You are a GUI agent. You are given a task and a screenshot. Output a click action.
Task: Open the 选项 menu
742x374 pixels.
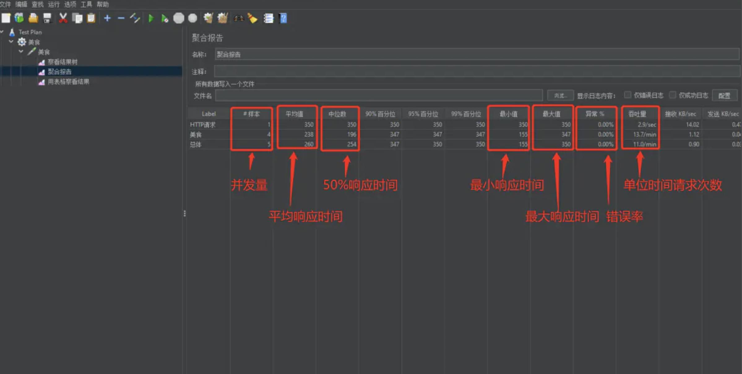click(x=70, y=4)
